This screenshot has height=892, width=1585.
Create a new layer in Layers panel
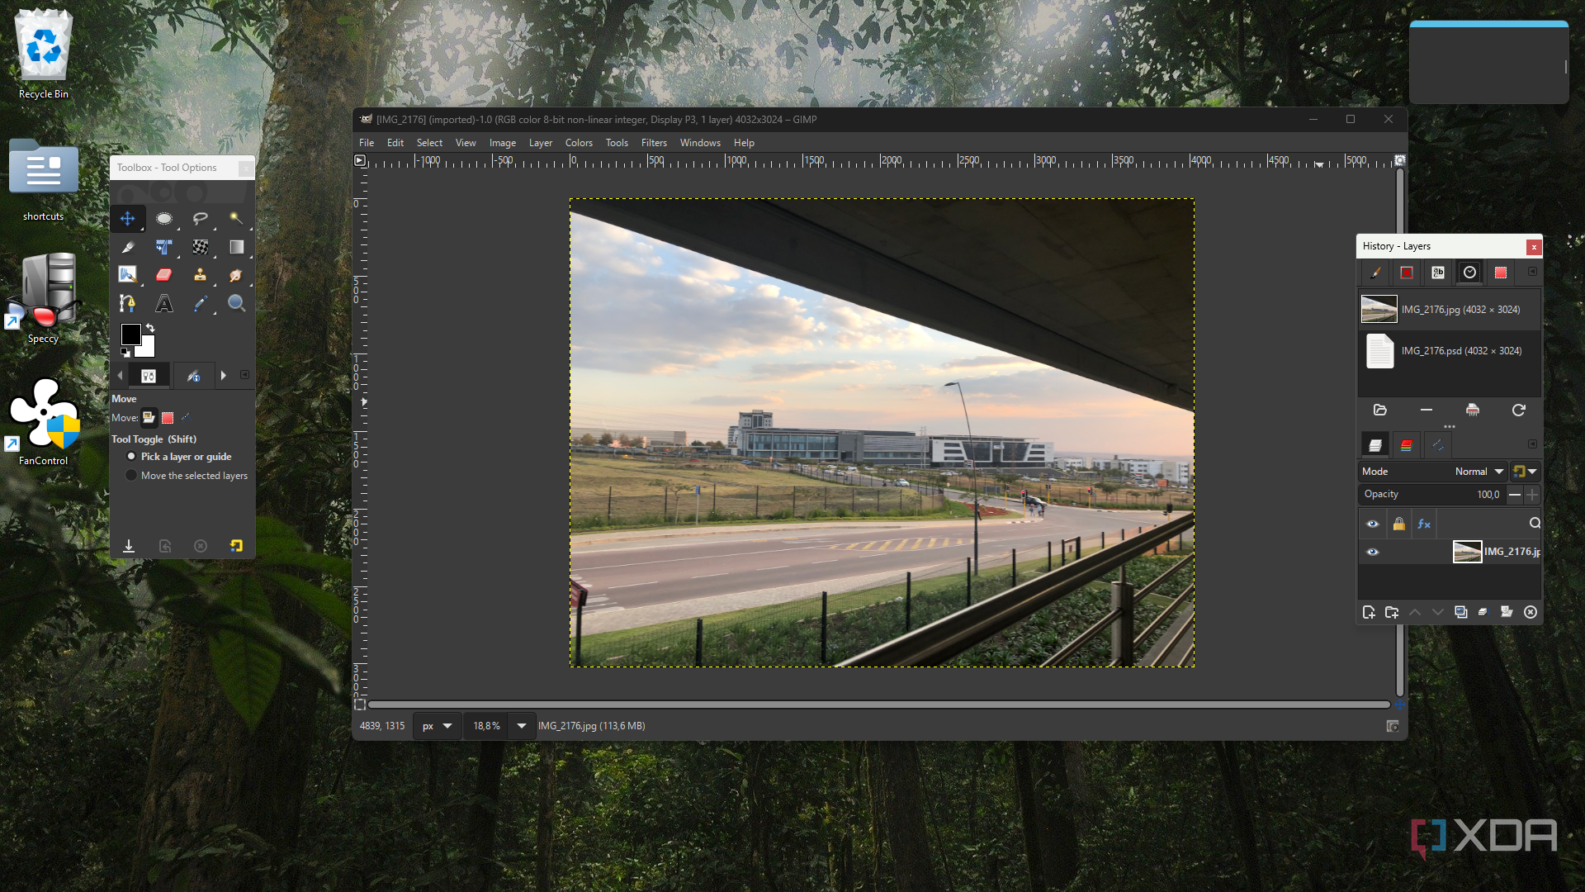pos(1369,612)
